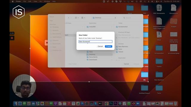Click Create in the New Folder dialog
Image resolution: width=191 pixels, height=107 pixels.
pos(108,46)
